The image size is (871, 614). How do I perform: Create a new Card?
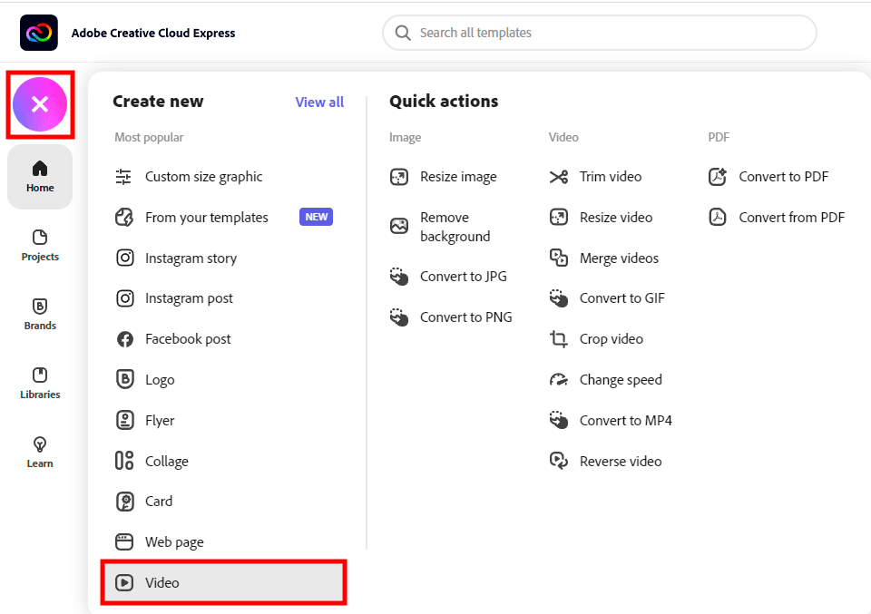pyautogui.click(x=158, y=502)
